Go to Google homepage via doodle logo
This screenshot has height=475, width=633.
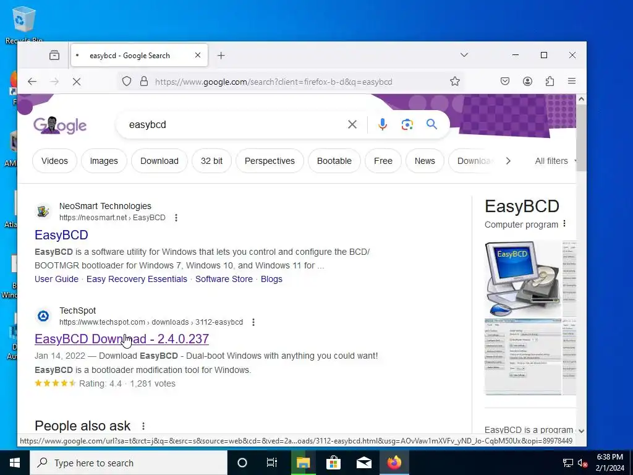tap(60, 125)
